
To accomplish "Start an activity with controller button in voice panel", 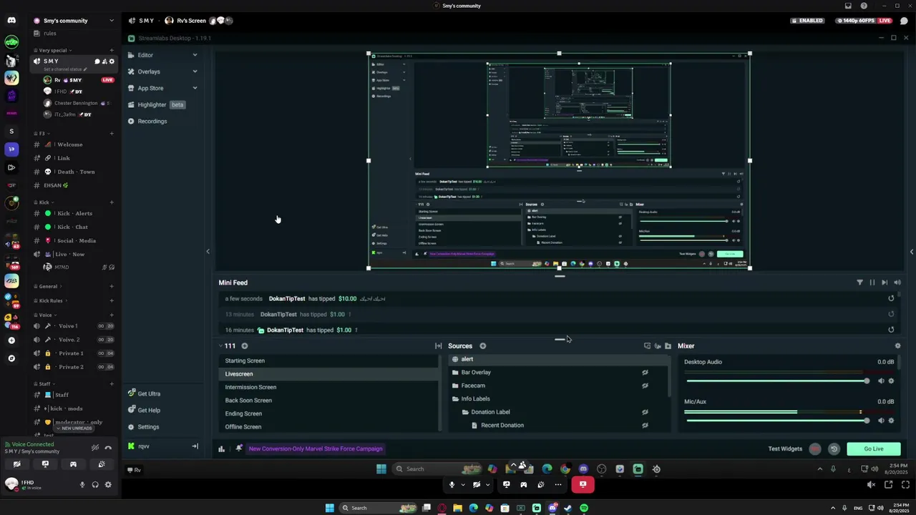I will coord(73,464).
